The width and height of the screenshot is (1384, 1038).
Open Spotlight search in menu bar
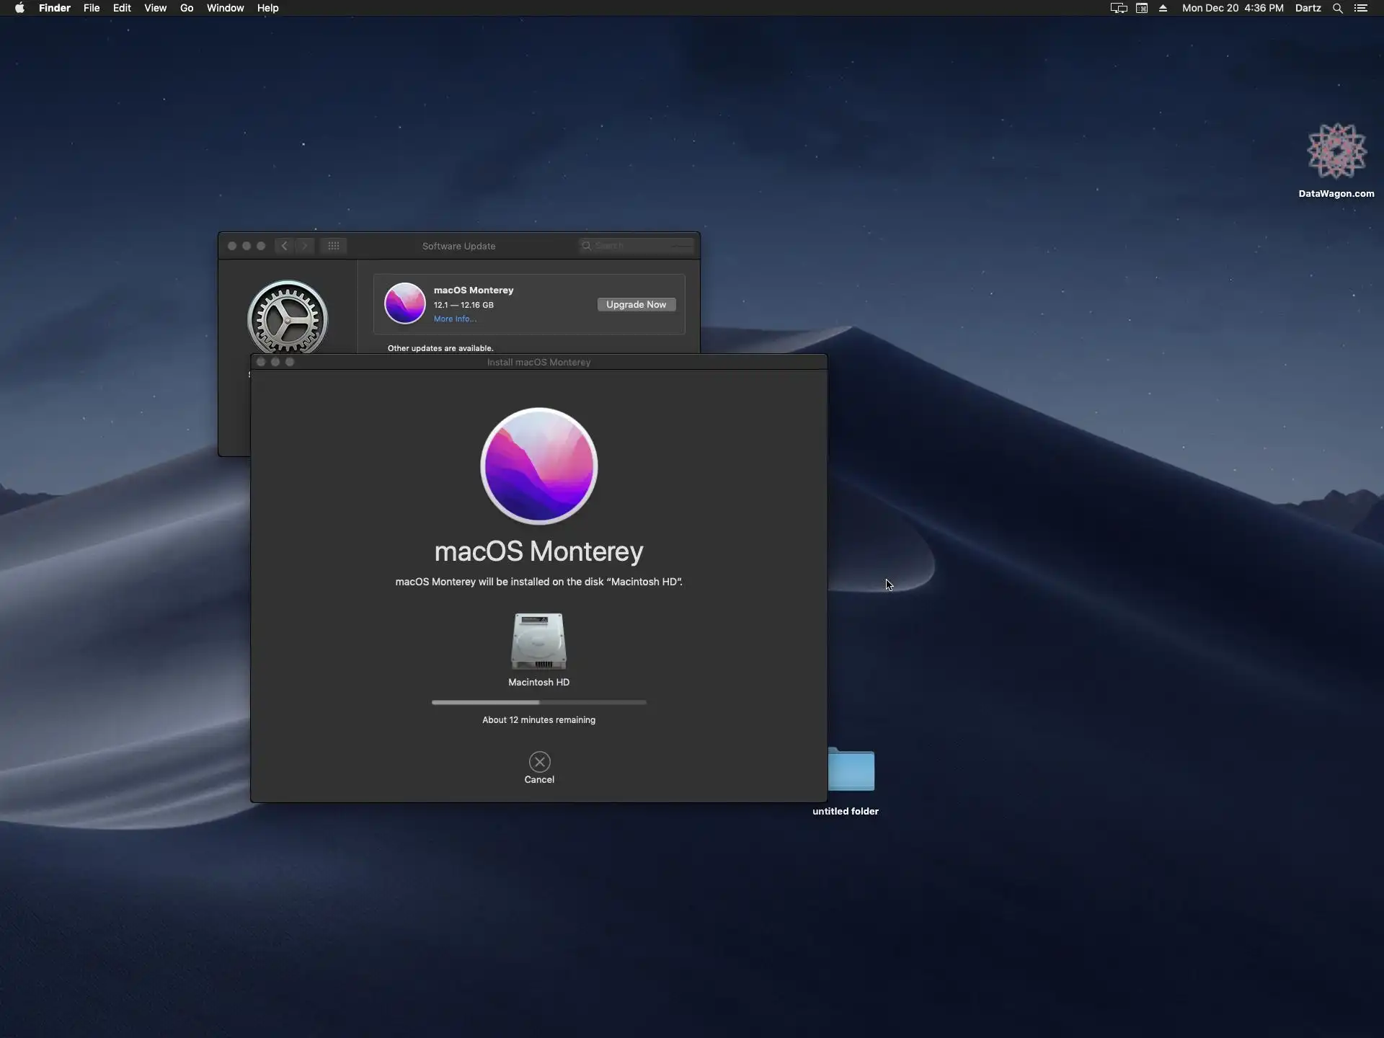click(x=1337, y=8)
